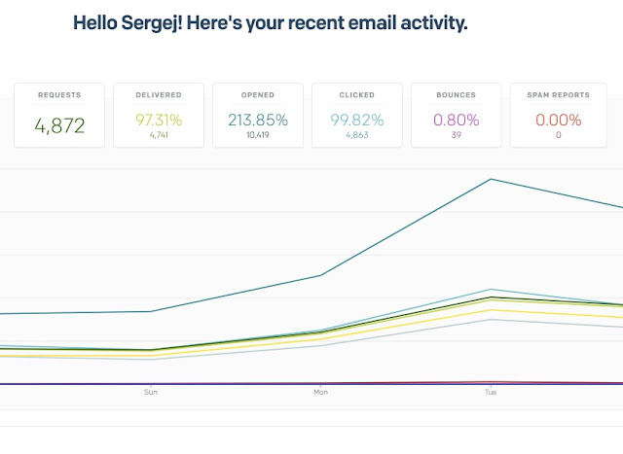623x454 pixels.
Task: Click the opened line point at Mon
Action: (320, 275)
